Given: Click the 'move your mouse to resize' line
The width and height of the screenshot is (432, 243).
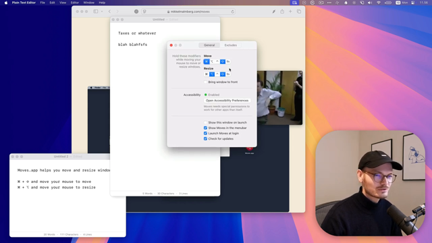Looking at the screenshot, I should pos(57,188).
